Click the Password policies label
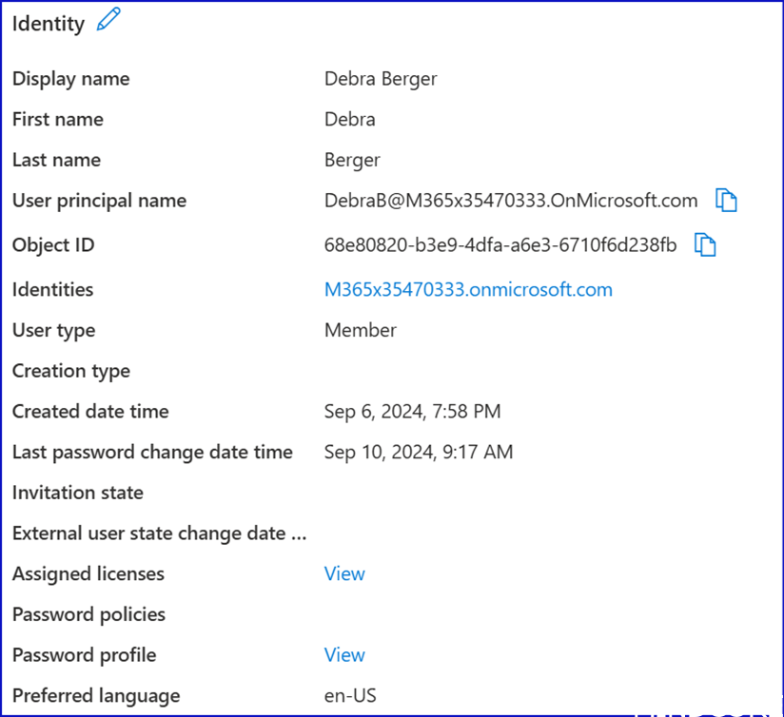 pos(88,614)
